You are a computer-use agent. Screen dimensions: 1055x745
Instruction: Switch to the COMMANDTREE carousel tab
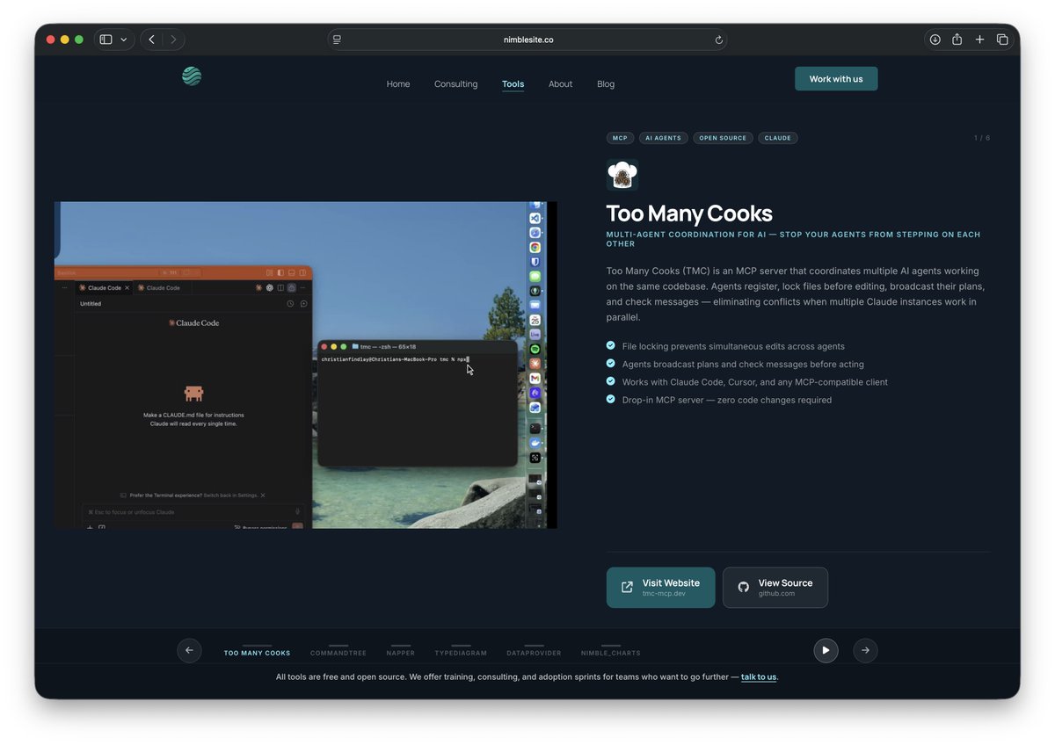click(x=338, y=653)
